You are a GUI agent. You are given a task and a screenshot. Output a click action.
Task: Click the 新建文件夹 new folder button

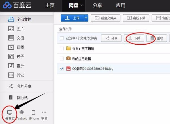105,18
